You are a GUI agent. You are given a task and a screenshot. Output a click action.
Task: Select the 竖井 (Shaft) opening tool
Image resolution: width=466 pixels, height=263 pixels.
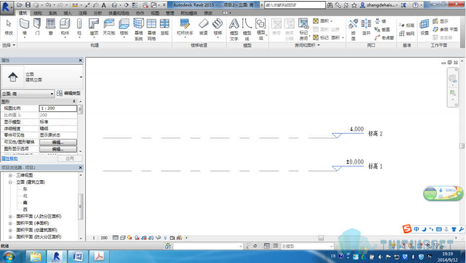[366, 27]
